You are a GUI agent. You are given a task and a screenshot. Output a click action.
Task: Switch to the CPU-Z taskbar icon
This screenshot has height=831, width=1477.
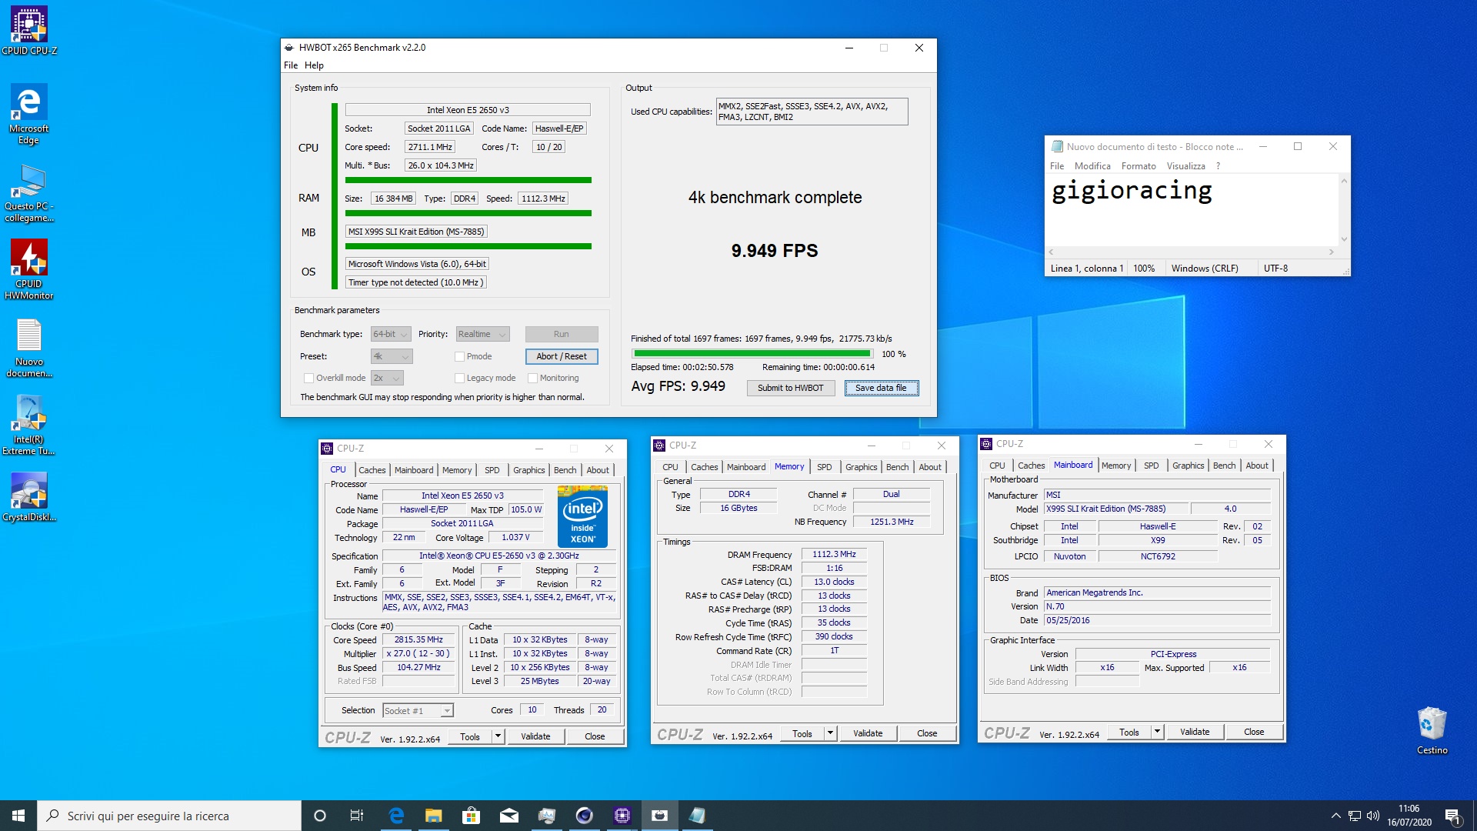pos(622,816)
